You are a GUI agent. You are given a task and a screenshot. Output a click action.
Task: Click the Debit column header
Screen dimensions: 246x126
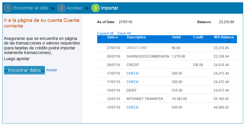pyautogui.click(x=176, y=37)
